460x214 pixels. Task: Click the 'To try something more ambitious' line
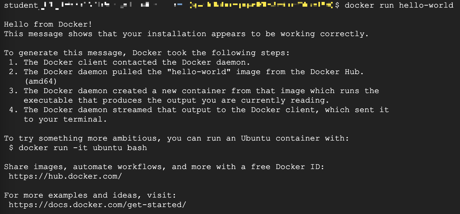pyautogui.click(x=176, y=138)
